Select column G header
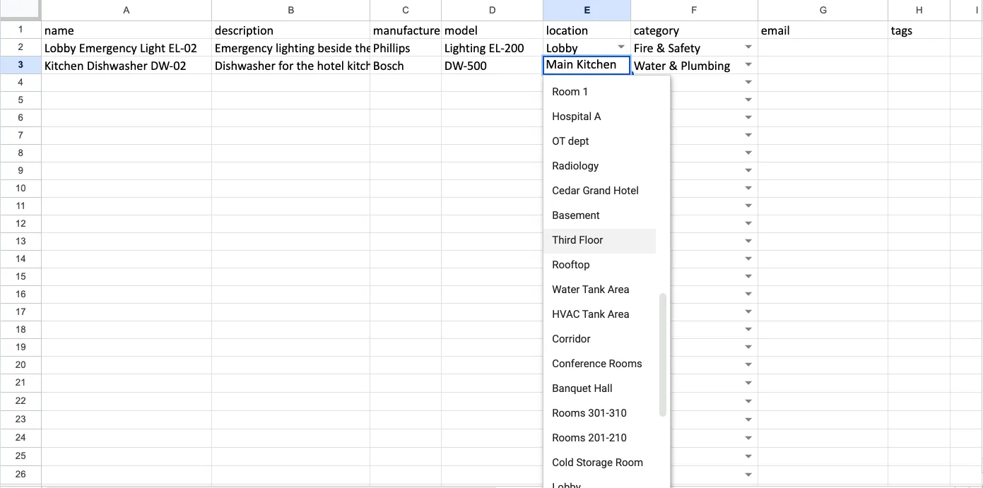Image resolution: width=983 pixels, height=488 pixels. click(823, 10)
